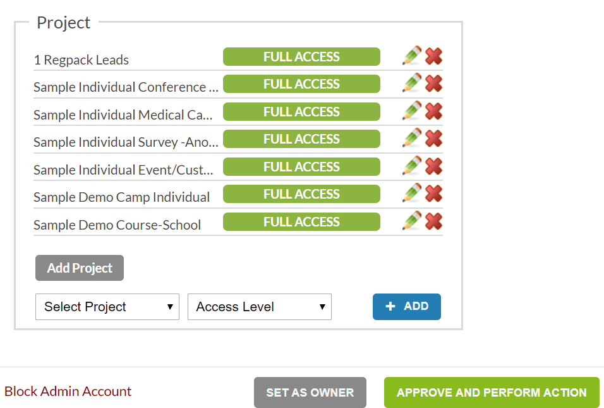Viewport: 604px width, 408px height.
Task: Delete Sample Individual Medical project
Action: point(433,111)
